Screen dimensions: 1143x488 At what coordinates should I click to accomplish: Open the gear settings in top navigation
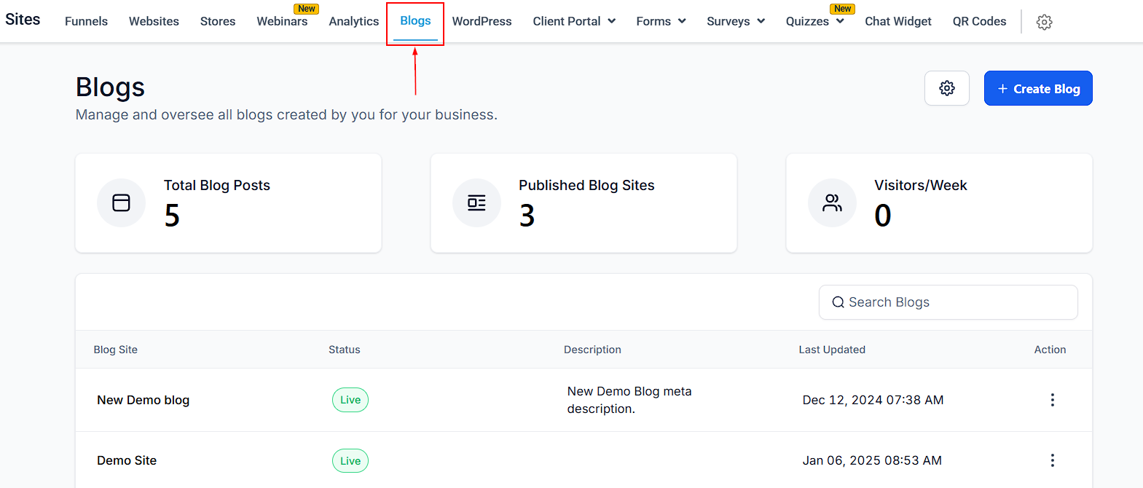[1044, 22]
